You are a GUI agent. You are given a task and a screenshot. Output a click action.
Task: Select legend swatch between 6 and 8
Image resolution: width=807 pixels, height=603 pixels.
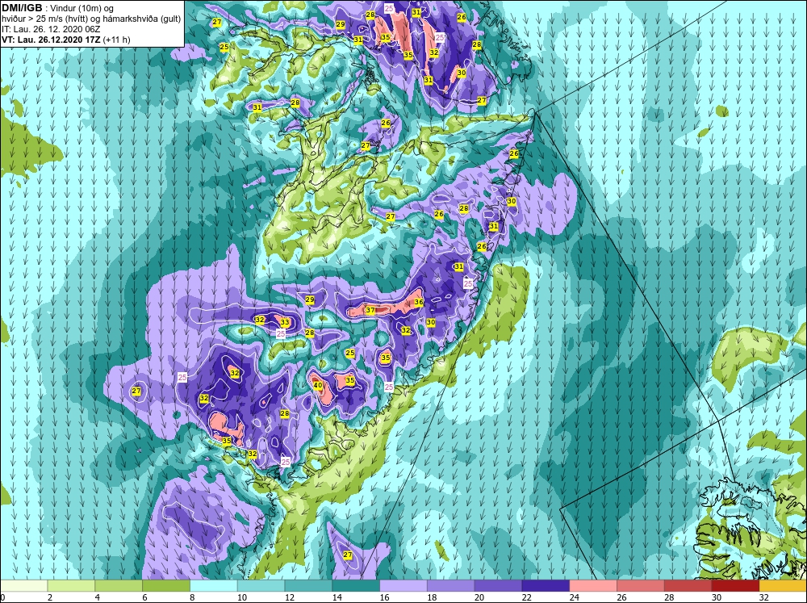166,586
